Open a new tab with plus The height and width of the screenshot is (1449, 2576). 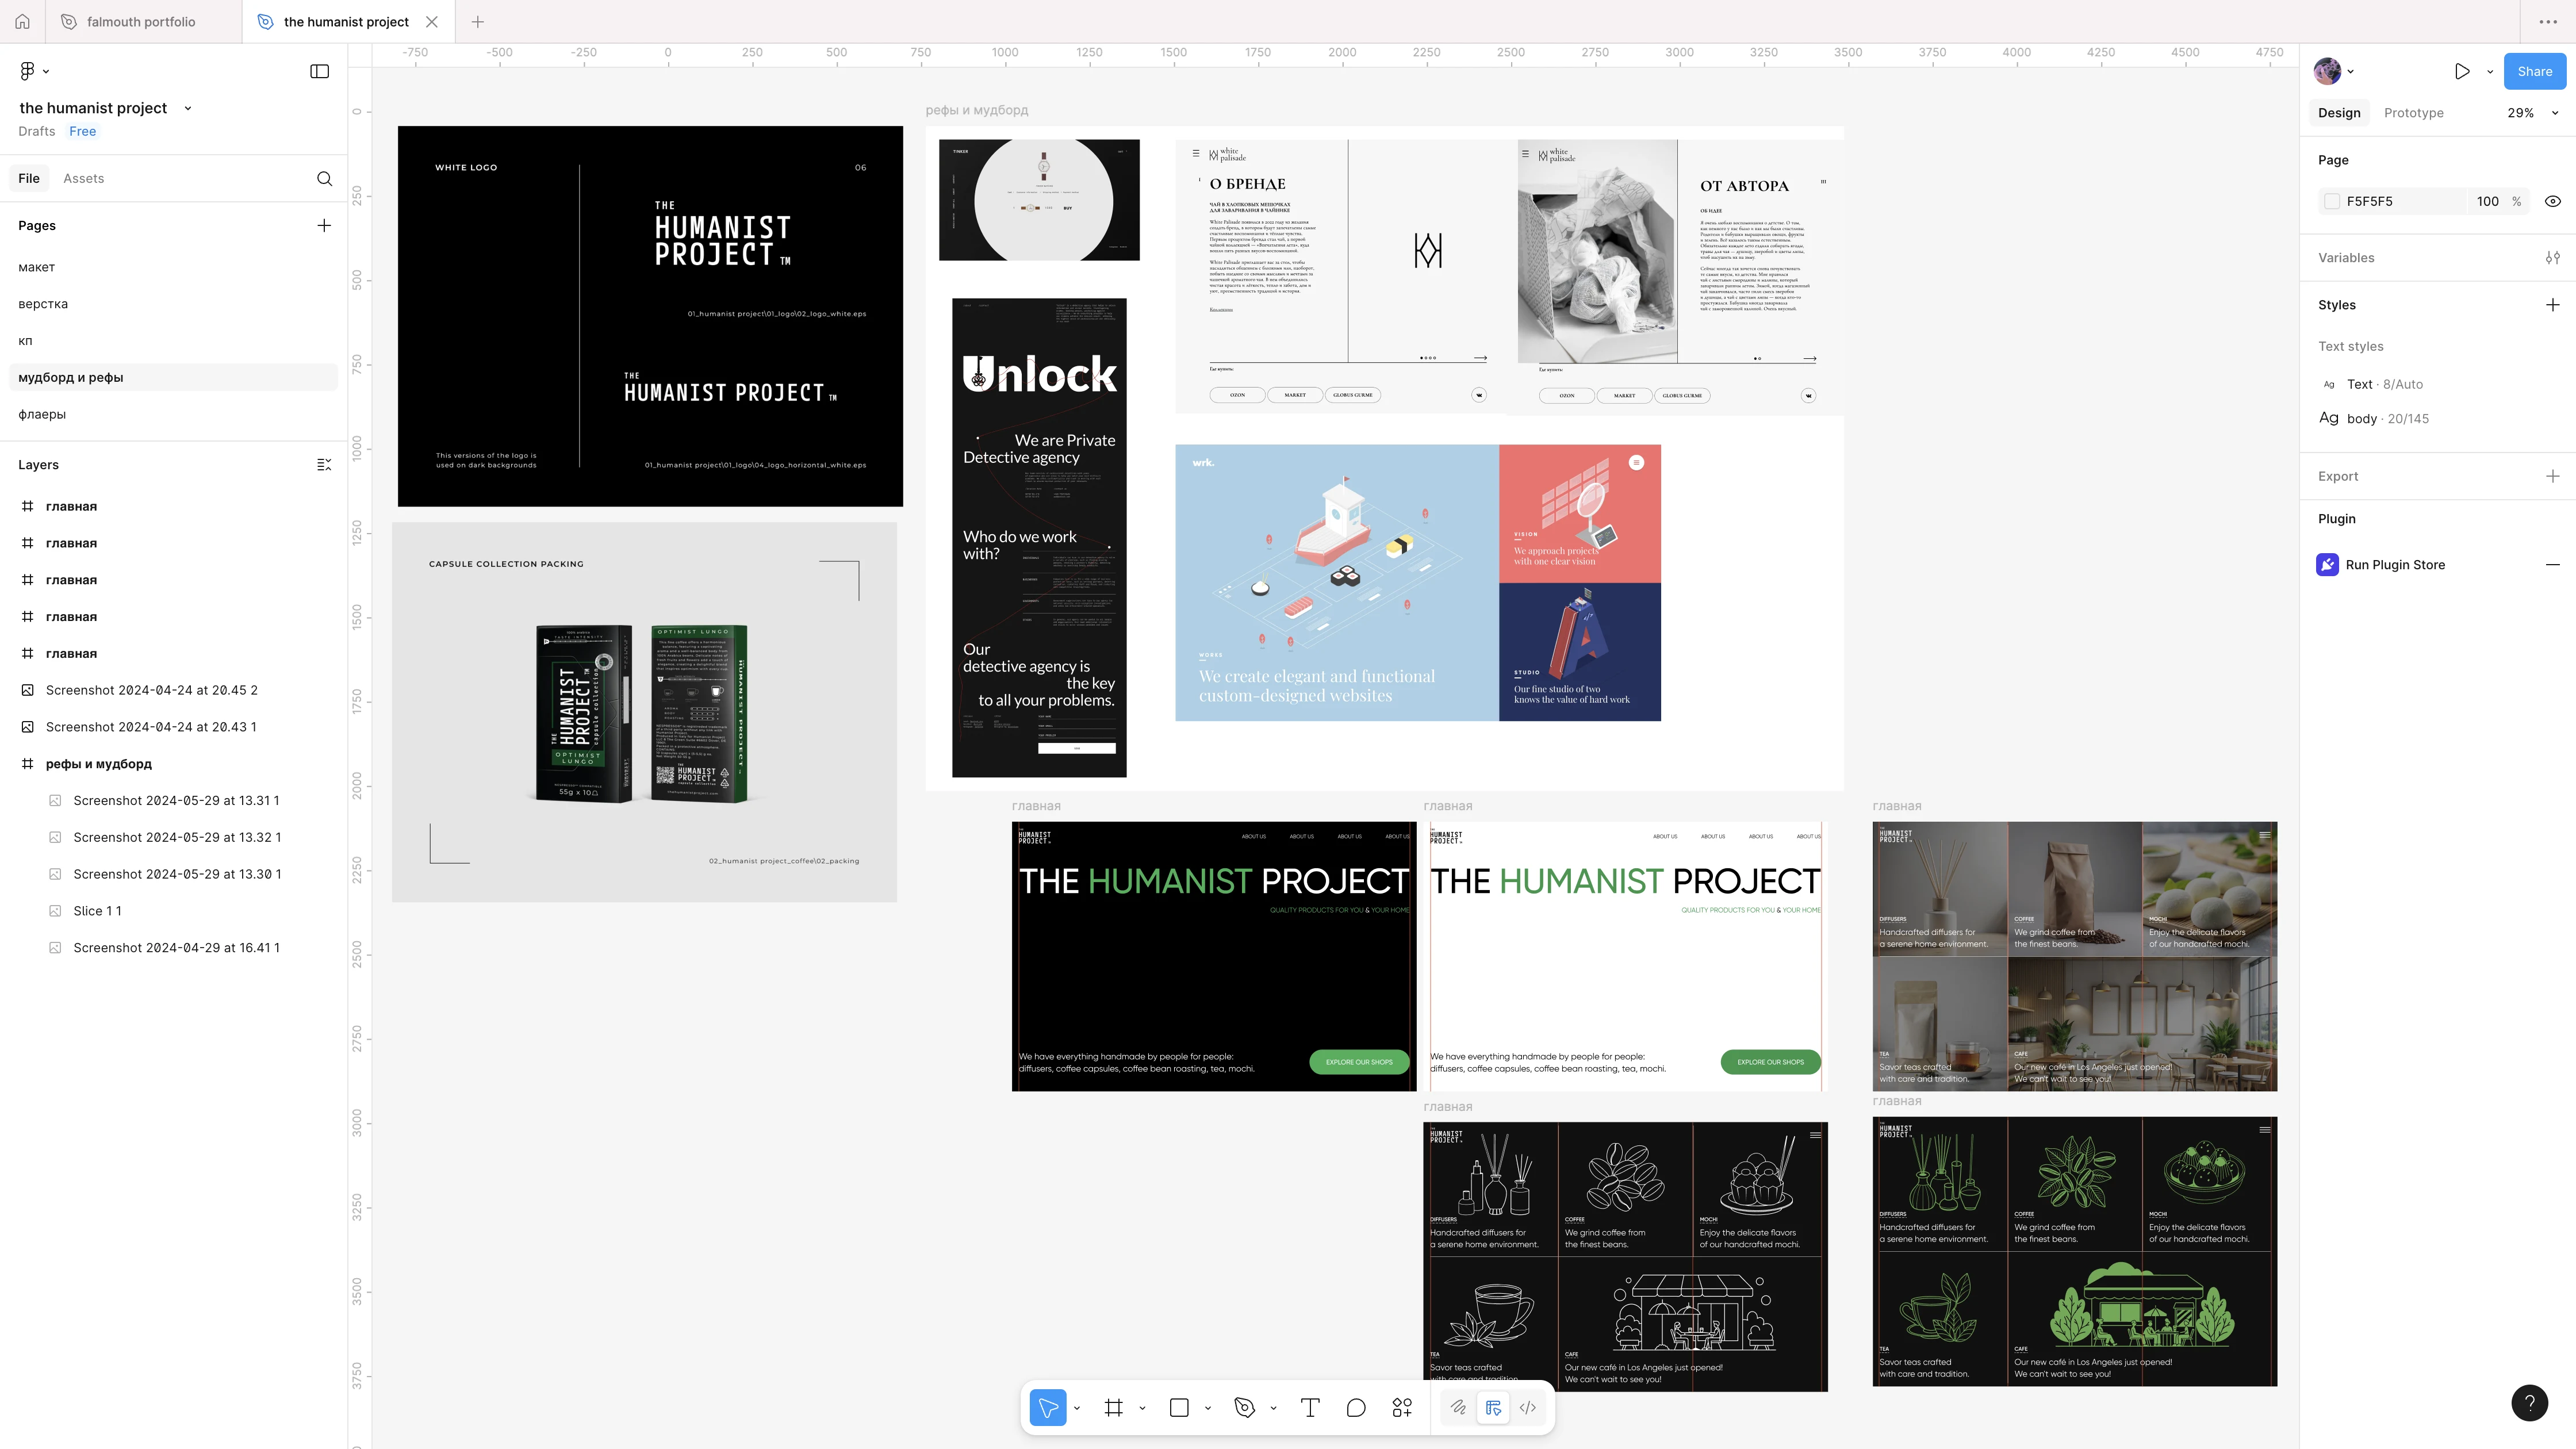coord(477,21)
